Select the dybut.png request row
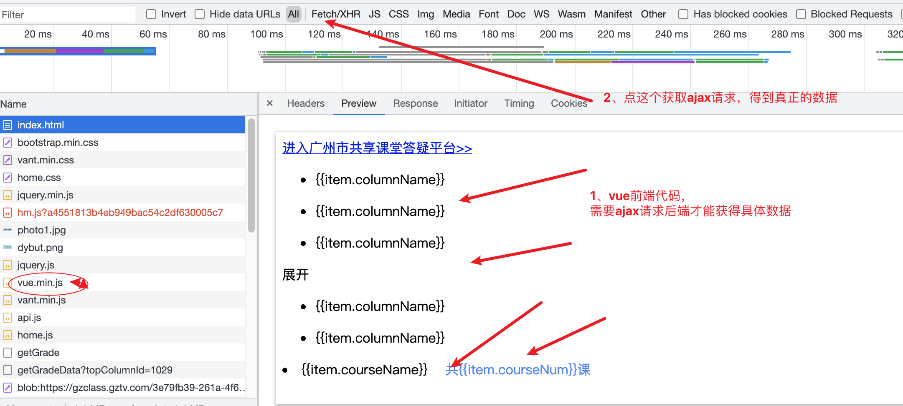The height and width of the screenshot is (406, 903). (122, 248)
